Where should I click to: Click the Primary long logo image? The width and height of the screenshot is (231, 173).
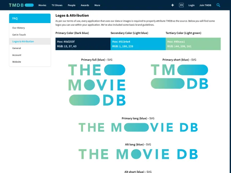click(138, 127)
